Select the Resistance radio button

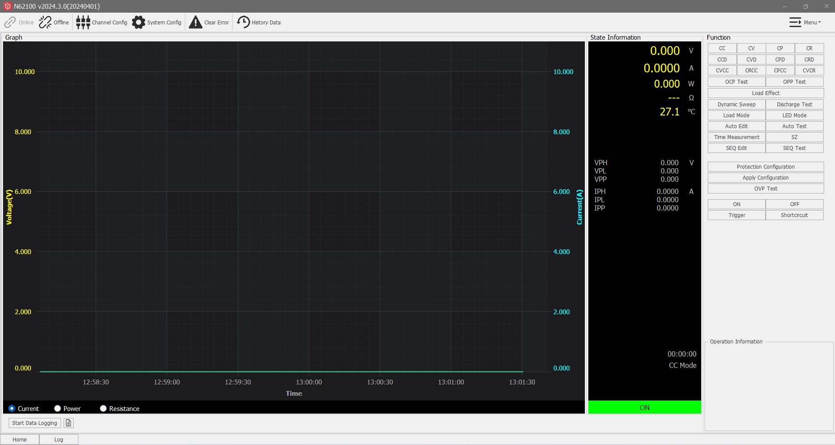pos(103,408)
